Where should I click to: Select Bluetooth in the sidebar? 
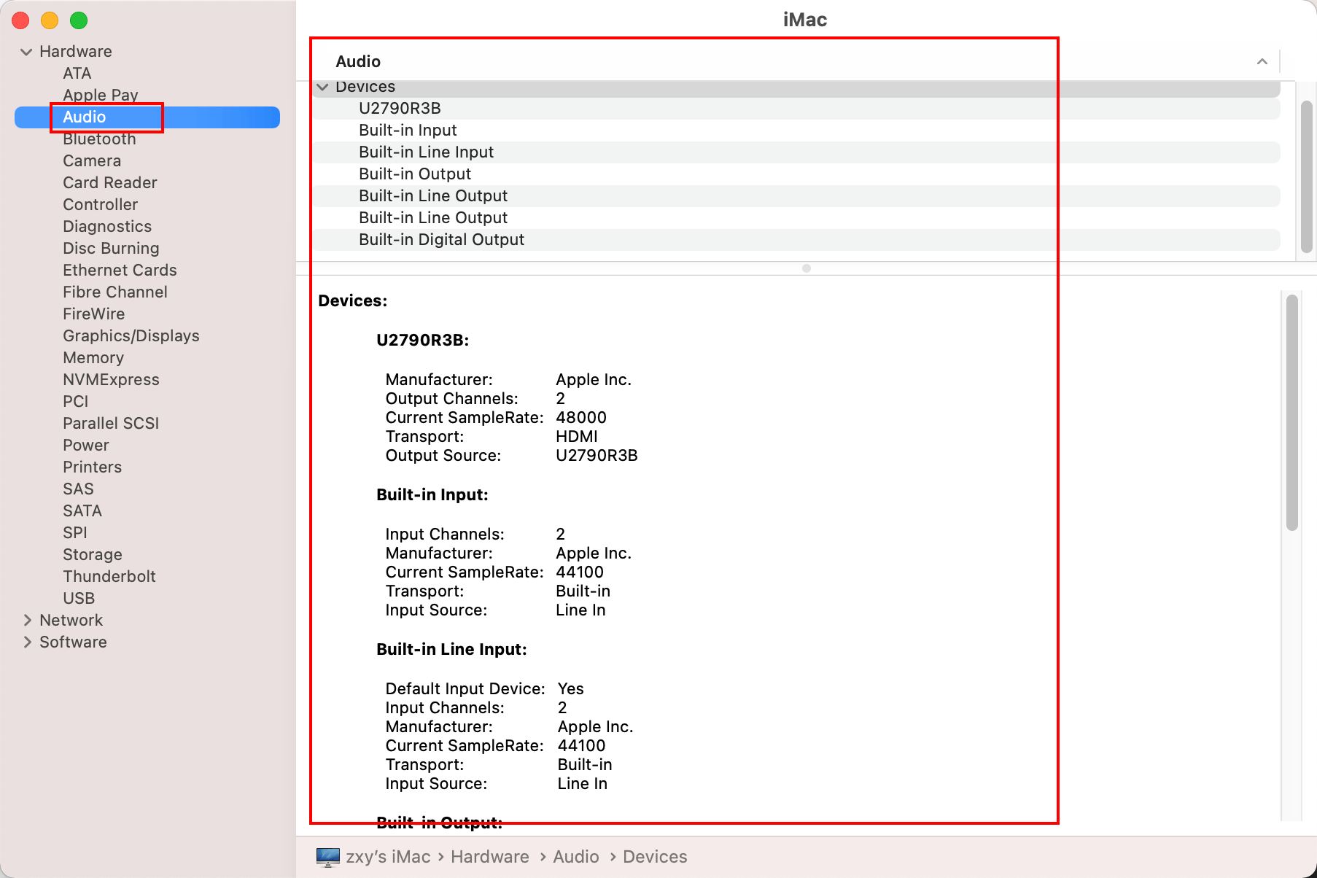pos(99,139)
